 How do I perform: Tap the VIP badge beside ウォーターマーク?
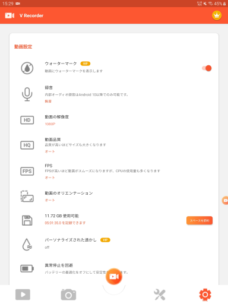tap(85, 64)
